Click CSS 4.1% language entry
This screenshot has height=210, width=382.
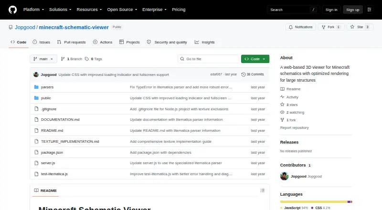point(320,208)
